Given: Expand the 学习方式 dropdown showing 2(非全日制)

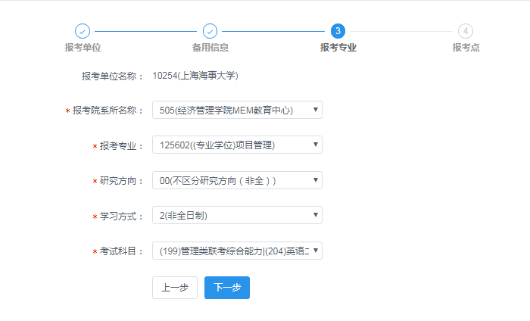Looking at the screenshot, I should click(x=237, y=216).
